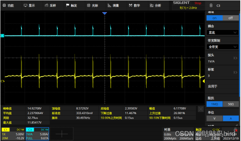Click the 上升过激 measurement value 26.981%

click(179, 113)
